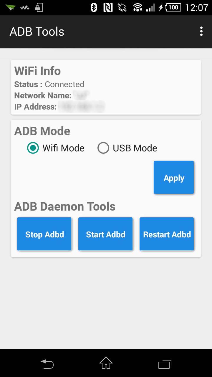This screenshot has height=377, width=212.
Task: Tap the clock showing 12:07
Action: pos(196,7)
